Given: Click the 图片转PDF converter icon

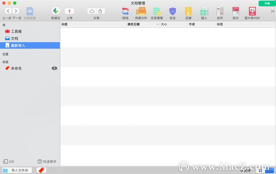Looking at the screenshot, I should click(252, 12).
